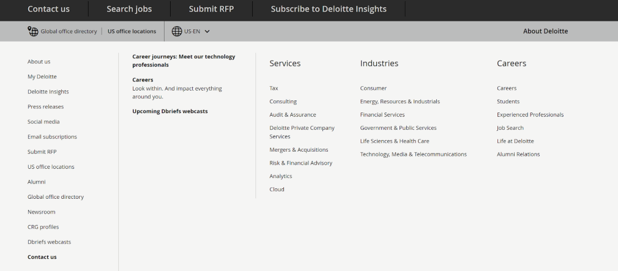Open Alumni Relations link
The image size is (618, 271).
tap(518, 155)
